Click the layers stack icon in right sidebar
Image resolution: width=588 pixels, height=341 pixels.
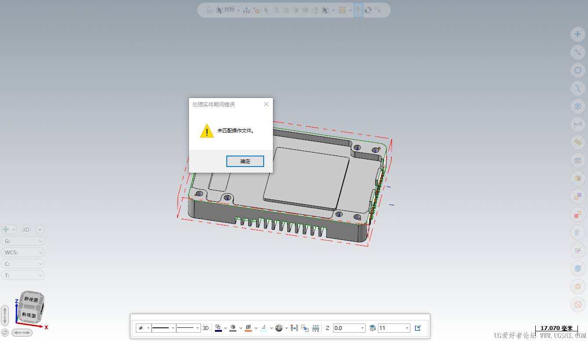click(577, 268)
